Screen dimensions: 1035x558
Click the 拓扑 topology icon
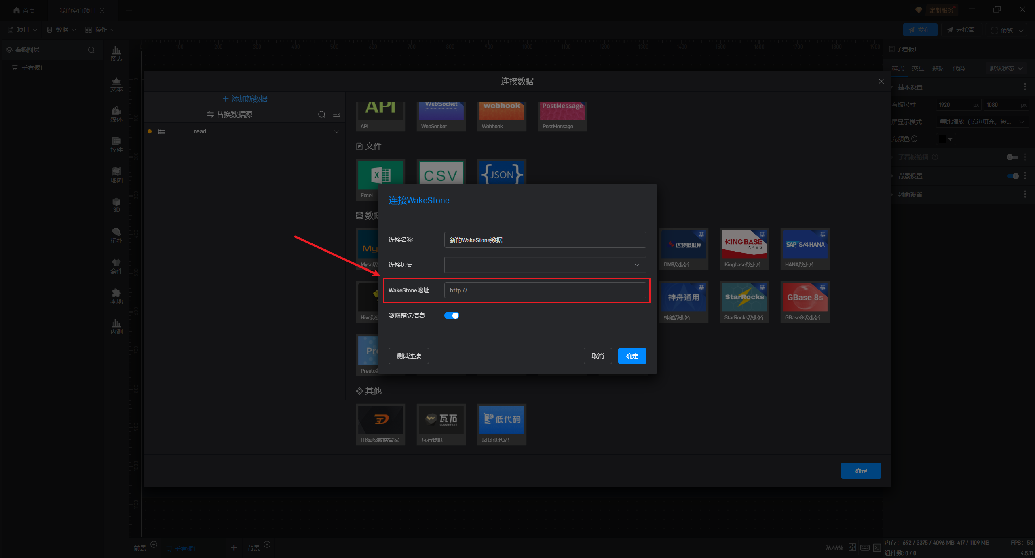tap(116, 235)
